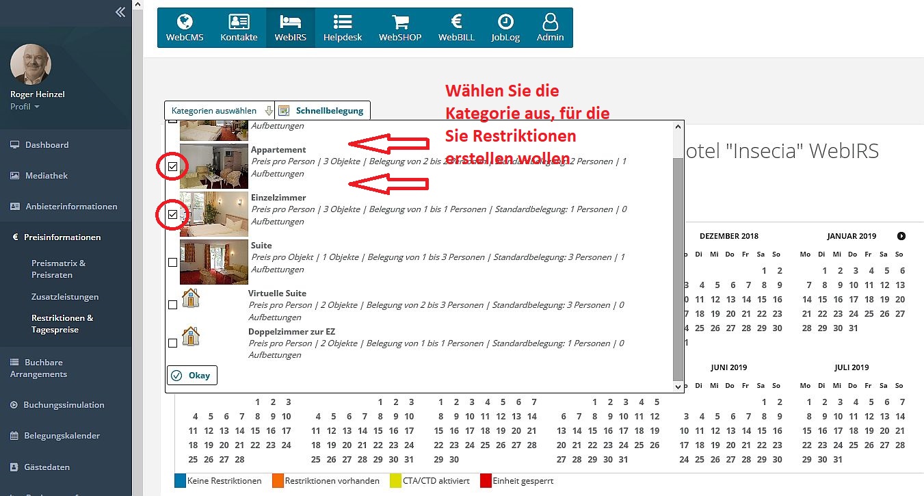924x496 pixels.
Task: Open WebIRS module
Action: (291, 28)
